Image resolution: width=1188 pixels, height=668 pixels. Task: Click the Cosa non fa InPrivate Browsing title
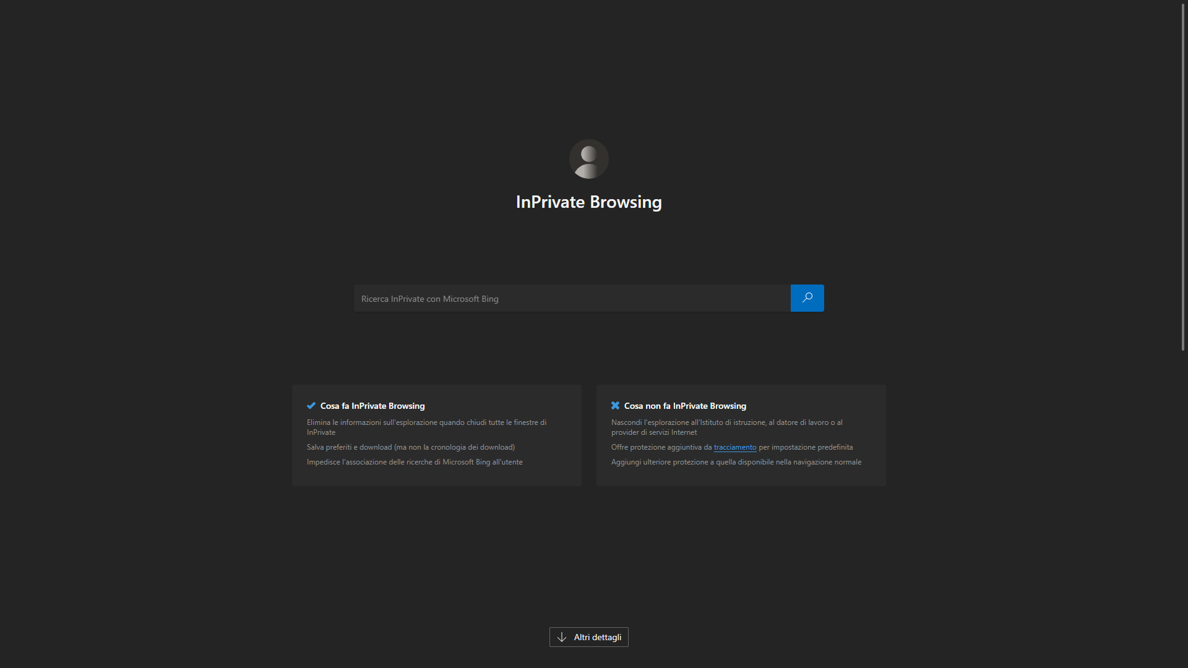685,406
